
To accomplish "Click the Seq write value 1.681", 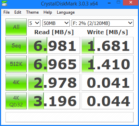I will [108, 45].
